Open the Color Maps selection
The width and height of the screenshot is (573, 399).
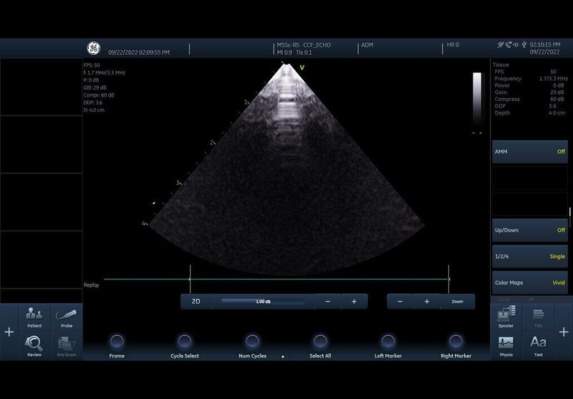(530, 283)
